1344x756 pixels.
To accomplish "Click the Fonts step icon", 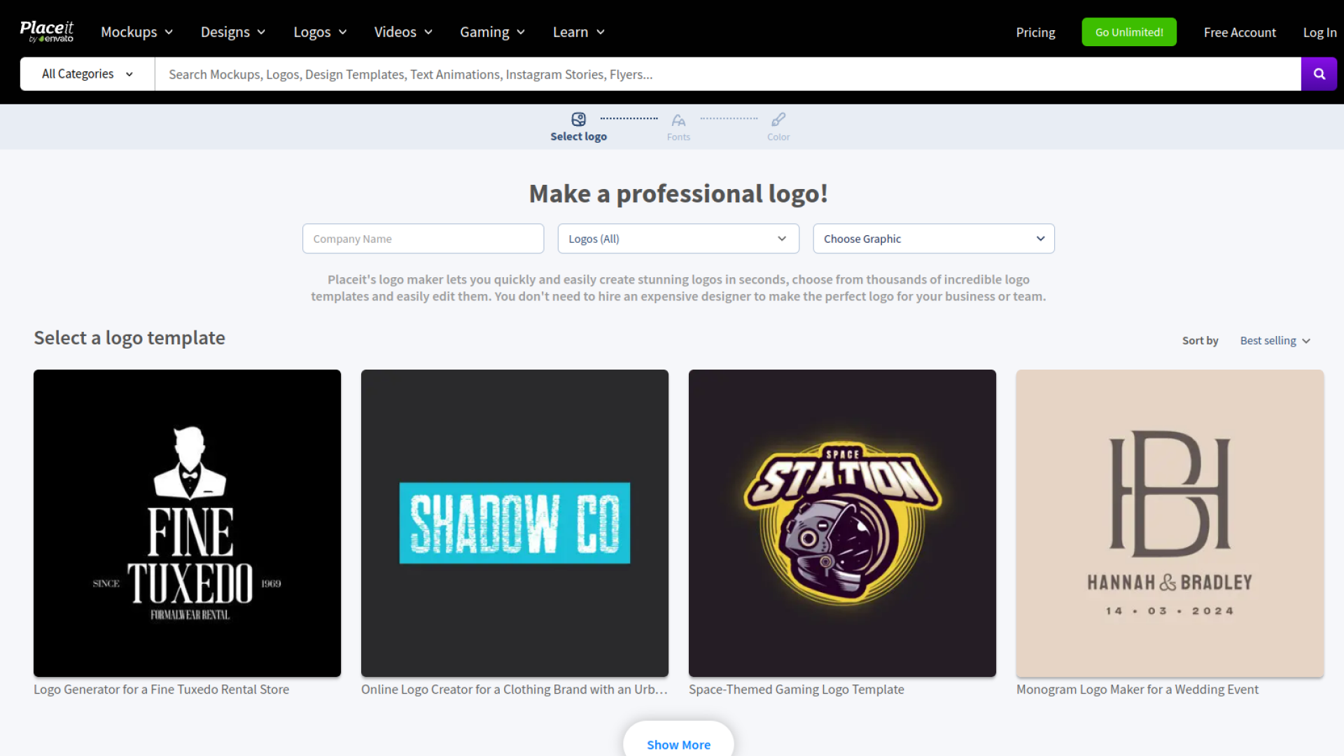I will pyautogui.click(x=678, y=120).
